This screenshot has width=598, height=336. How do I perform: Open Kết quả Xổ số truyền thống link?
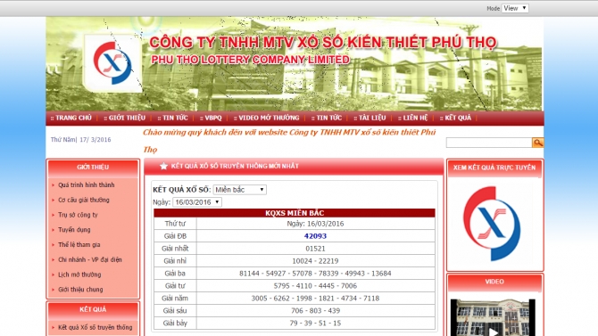coord(96,328)
